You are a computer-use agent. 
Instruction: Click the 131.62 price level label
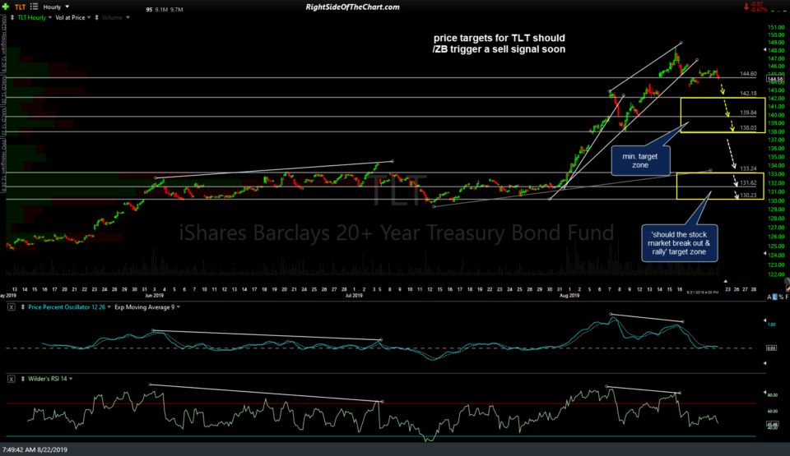pyautogui.click(x=748, y=182)
